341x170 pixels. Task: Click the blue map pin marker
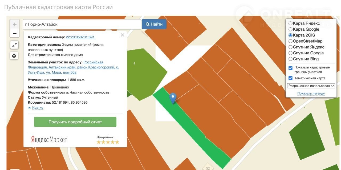(x=173, y=98)
